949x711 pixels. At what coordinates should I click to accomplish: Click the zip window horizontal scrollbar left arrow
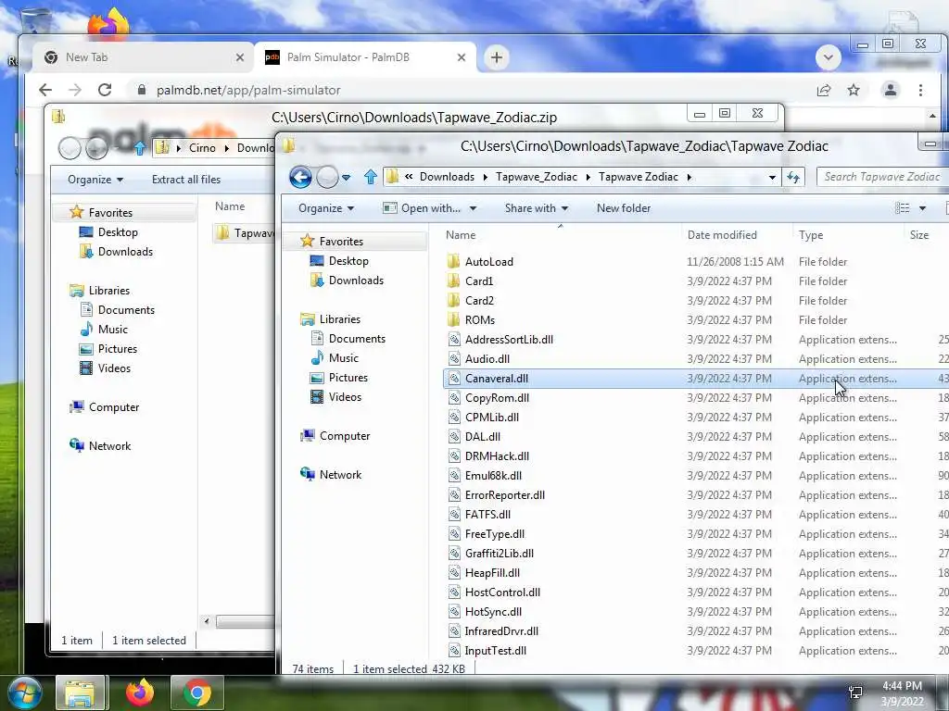coord(207,621)
